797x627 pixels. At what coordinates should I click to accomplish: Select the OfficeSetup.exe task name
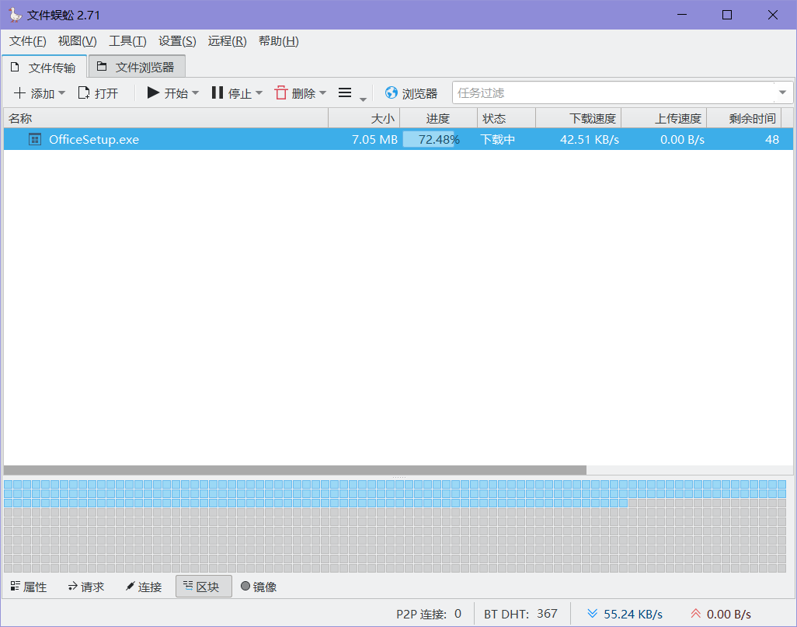94,139
